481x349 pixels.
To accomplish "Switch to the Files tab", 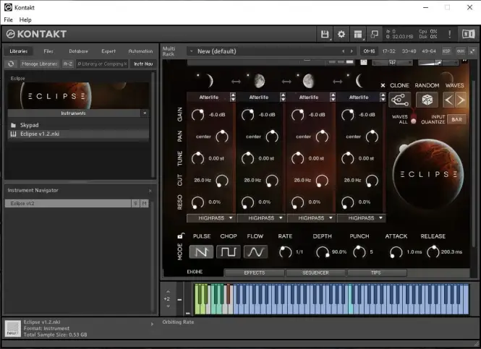I will pyautogui.click(x=48, y=51).
